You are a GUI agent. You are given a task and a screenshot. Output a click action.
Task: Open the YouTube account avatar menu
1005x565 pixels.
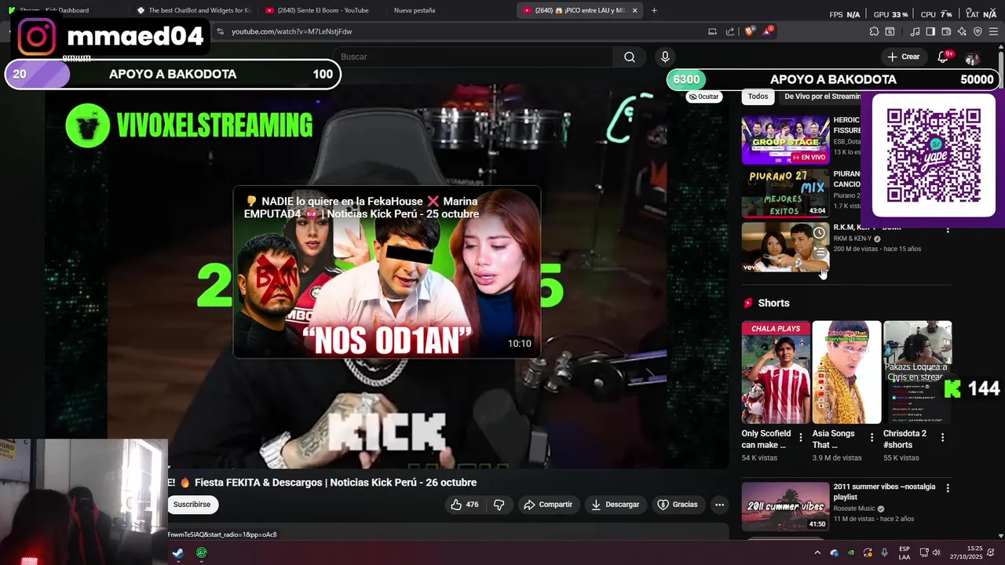tap(972, 58)
